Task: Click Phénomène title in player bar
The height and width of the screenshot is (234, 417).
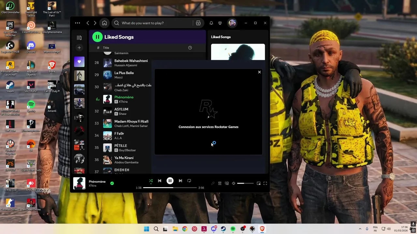Action: [x=97, y=181]
